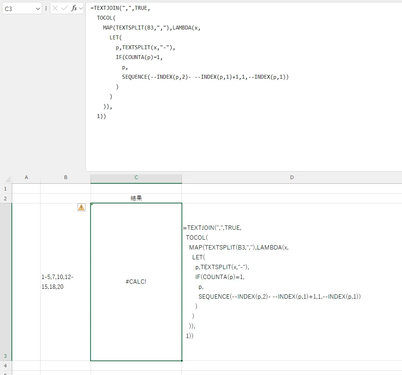Select row 1 header
Screen dimensions: 402x375
click(x=6, y=188)
